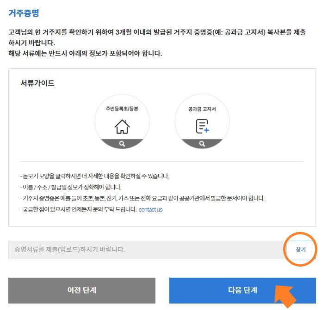The height and width of the screenshot is (310, 322).
Task: Open the contact us link
Action: coord(150,210)
